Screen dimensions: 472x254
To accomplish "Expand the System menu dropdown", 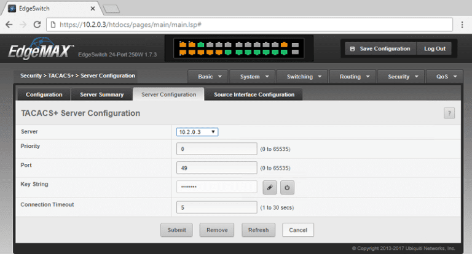I will click(x=253, y=77).
